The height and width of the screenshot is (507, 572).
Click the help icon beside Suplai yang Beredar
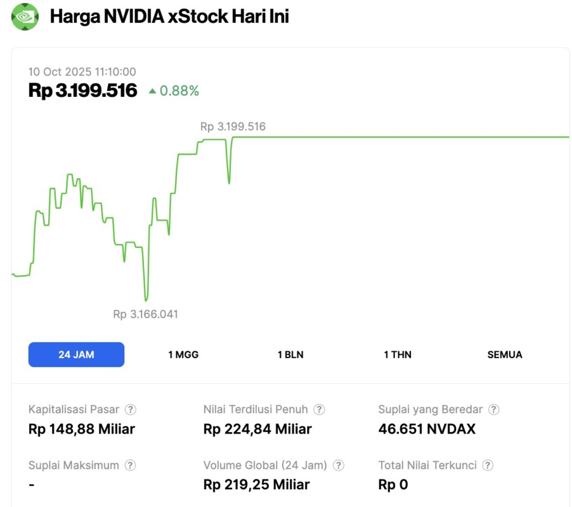[x=493, y=409]
